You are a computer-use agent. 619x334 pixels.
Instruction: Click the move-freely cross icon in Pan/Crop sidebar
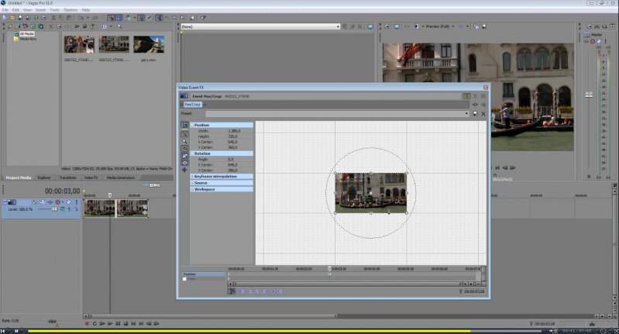point(184,169)
